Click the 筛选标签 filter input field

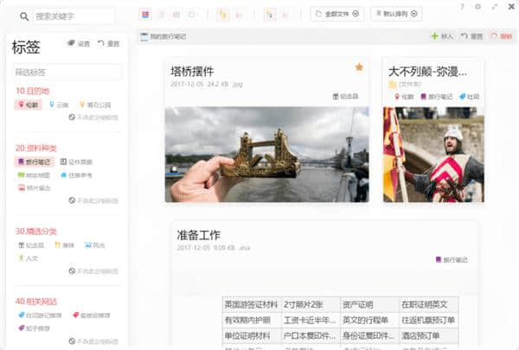pos(66,72)
